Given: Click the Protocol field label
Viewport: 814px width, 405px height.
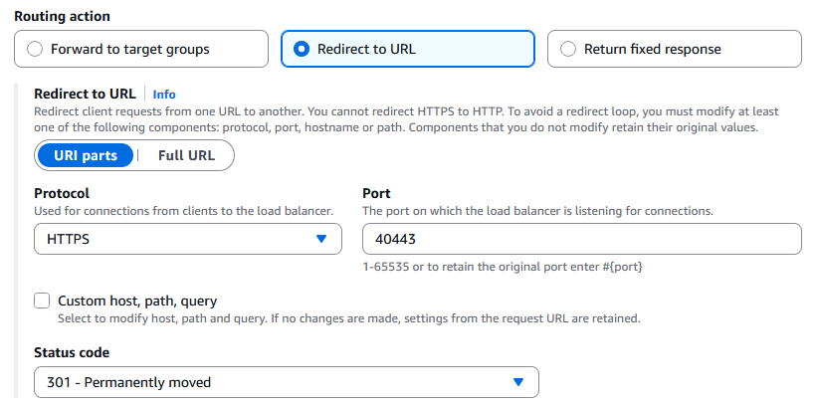Looking at the screenshot, I should coord(62,193).
